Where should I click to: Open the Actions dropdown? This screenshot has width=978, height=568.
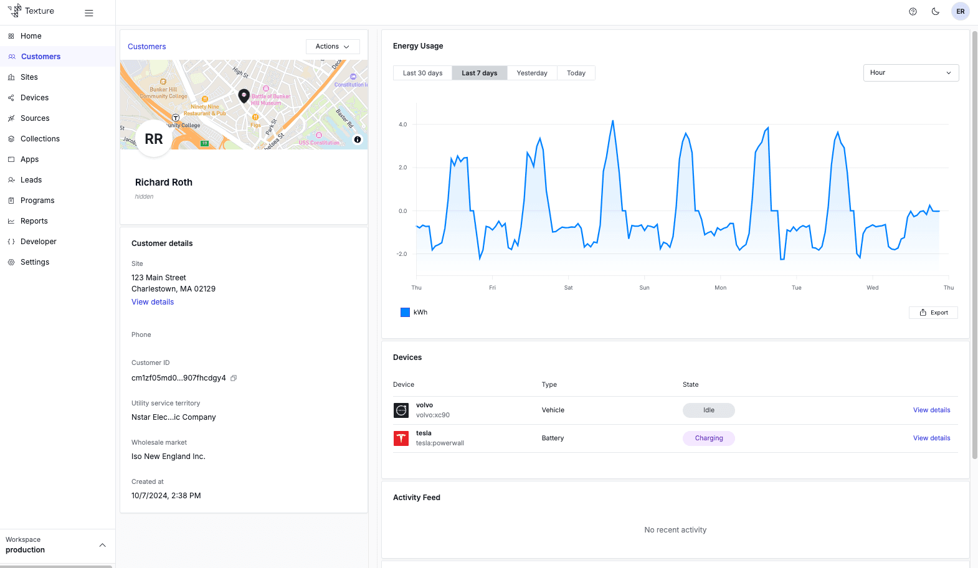tap(333, 47)
